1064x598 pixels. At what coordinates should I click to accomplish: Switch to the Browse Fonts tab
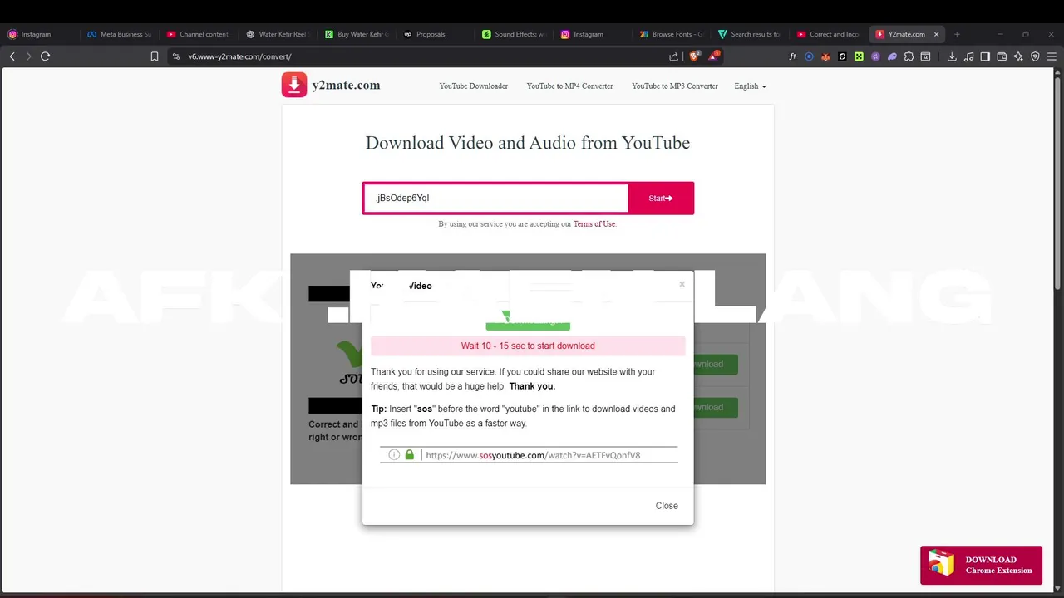(672, 34)
